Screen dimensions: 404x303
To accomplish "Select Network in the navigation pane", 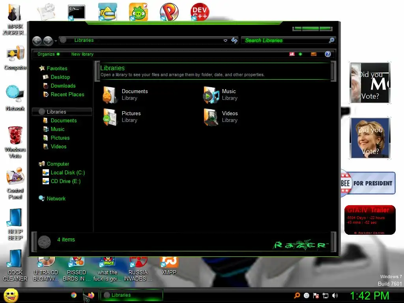I will pyautogui.click(x=52, y=198).
